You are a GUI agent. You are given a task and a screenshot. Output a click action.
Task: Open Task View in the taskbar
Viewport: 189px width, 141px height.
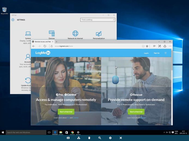[49, 132]
